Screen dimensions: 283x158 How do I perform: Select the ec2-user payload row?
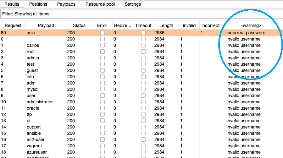point(141,139)
